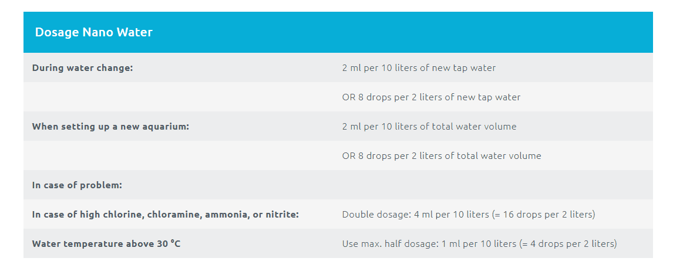Click "2 ml per 10 liters of total water volume"
The image size is (673, 268).
[429, 127]
